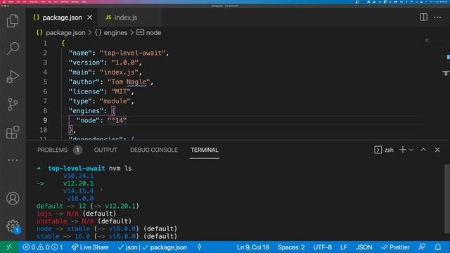Close the package.json tab
The width and height of the screenshot is (450, 253).
pyautogui.click(x=90, y=18)
